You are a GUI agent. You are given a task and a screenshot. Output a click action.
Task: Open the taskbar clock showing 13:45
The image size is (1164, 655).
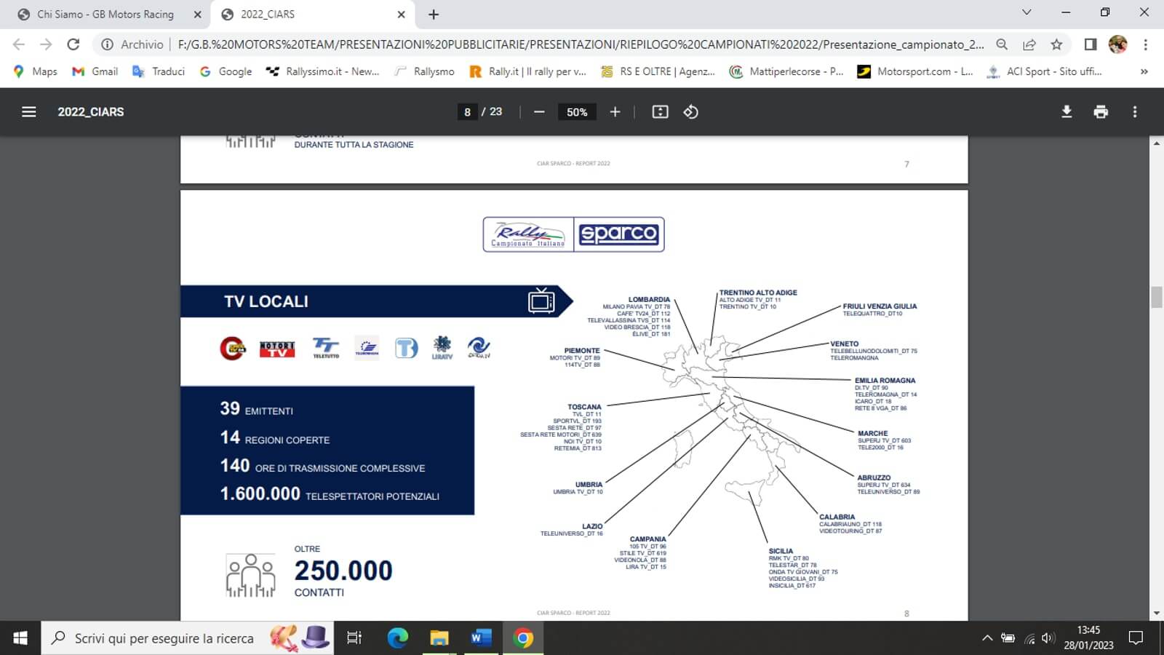coord(1088,638)
